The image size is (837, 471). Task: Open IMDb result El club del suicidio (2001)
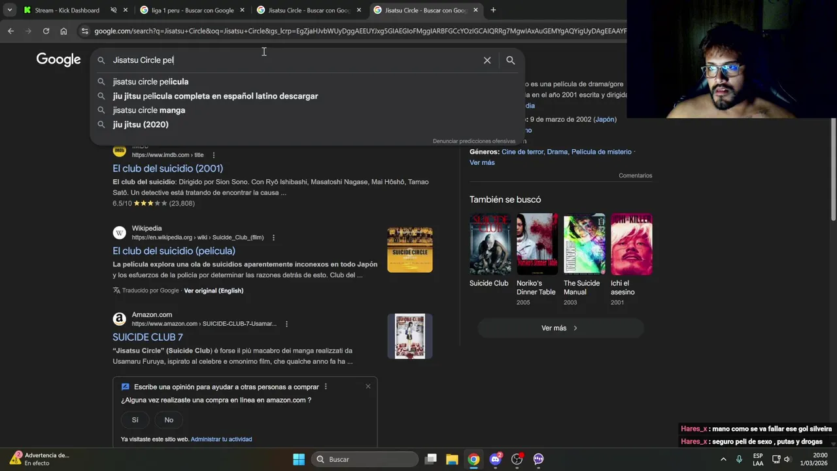(x=167, y=168)
